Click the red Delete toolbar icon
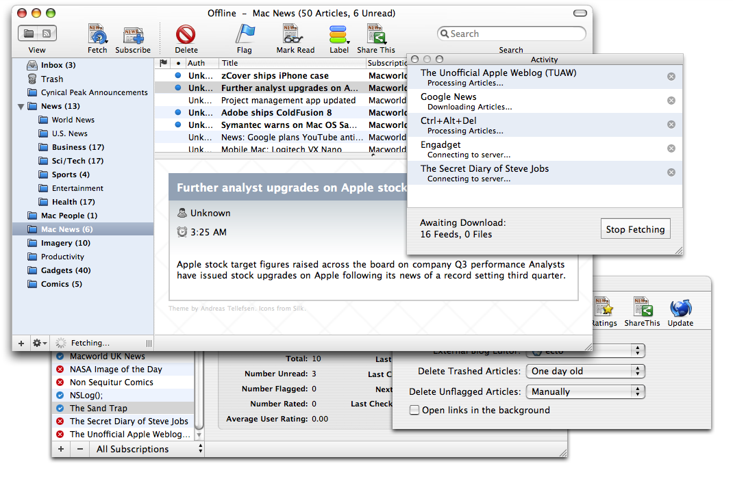The width and height of the screenshot is (733, 479). pyautogui.click(x=186, y=34)
